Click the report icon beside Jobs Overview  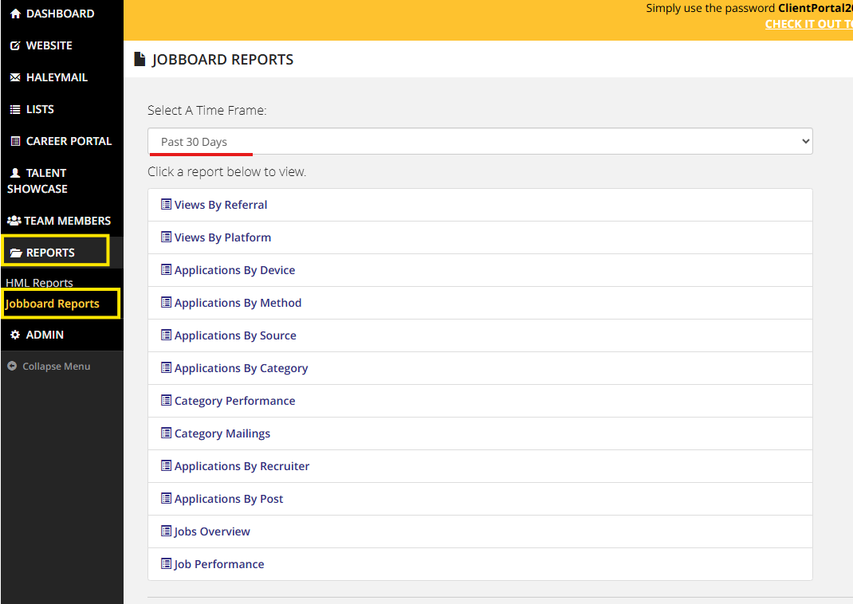click(x=166, y=531)
